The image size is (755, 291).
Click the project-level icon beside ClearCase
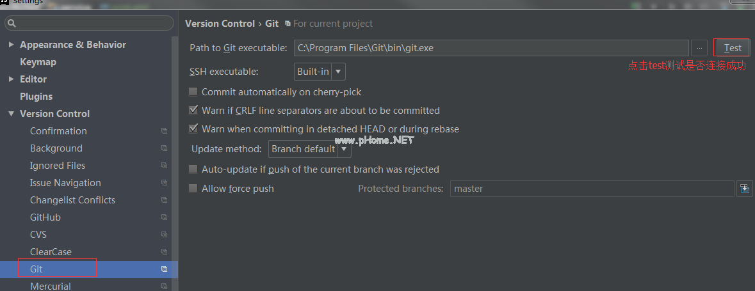coord(165,252)
